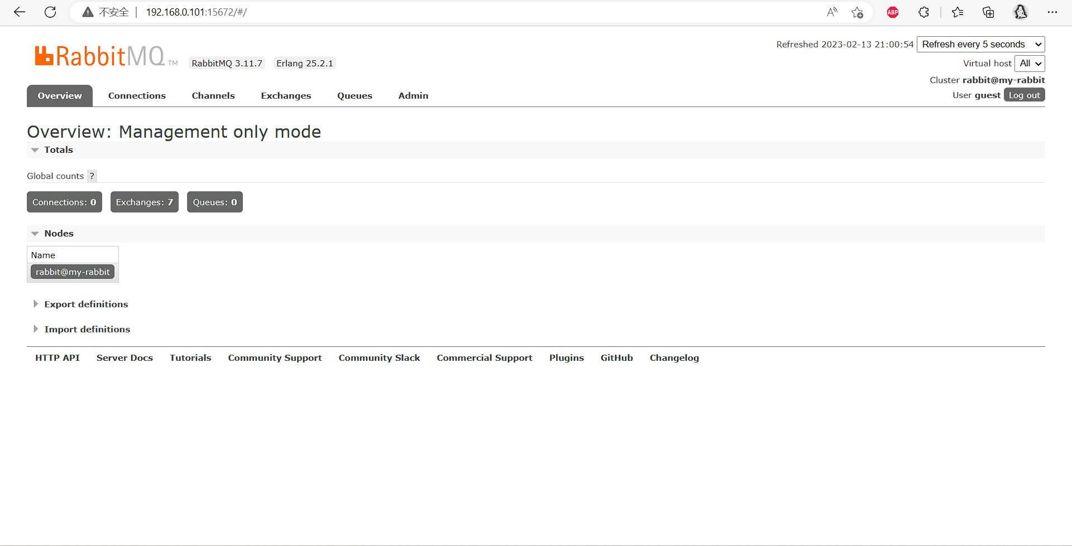
Task: Open the Server Docs link
Action: click(125, 358)
